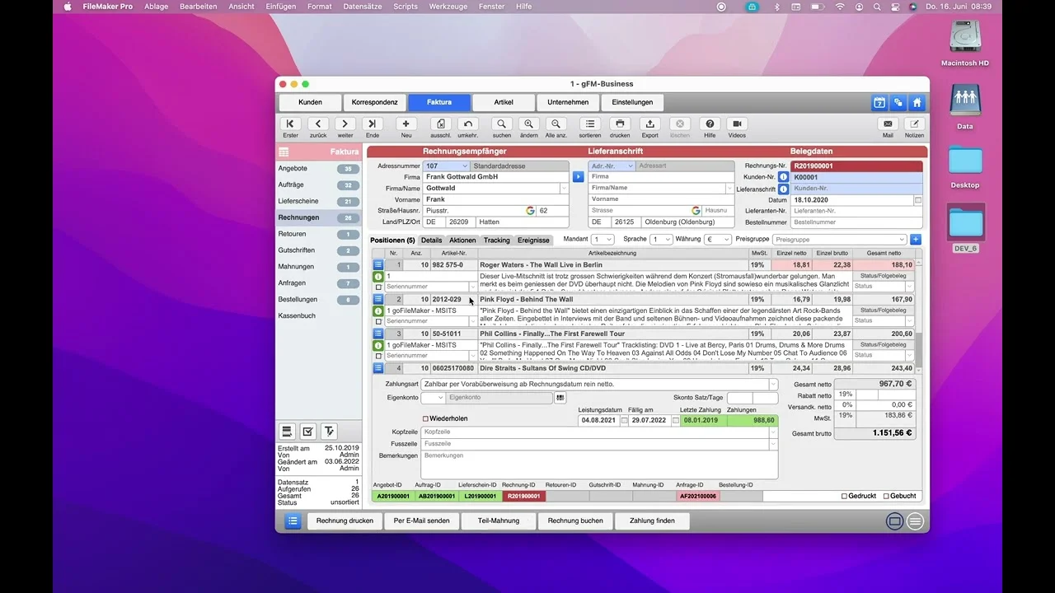Toggle the Gedruckt checkbox
The height and width of the screenshot is (593, 1055).
pos(844,497)
